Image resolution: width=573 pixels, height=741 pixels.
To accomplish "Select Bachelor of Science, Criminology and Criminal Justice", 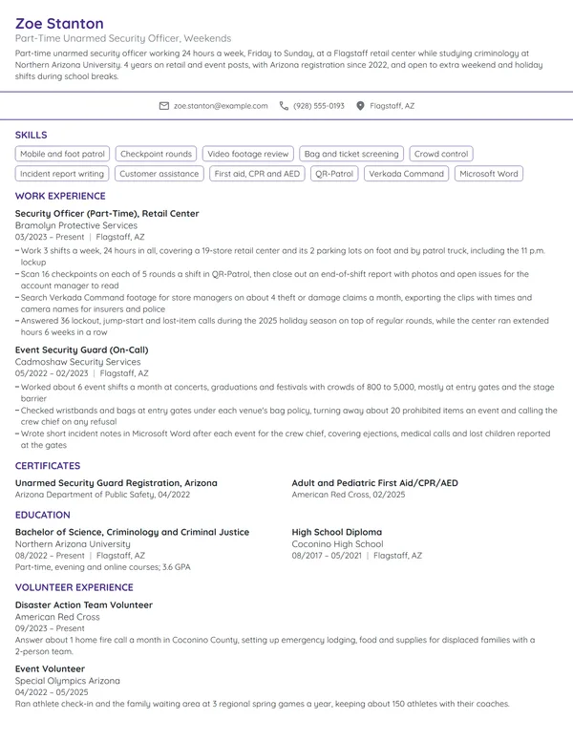I will tap(133, 532).
